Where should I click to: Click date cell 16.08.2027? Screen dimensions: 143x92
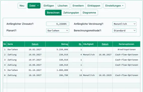[x=35, y=65]
